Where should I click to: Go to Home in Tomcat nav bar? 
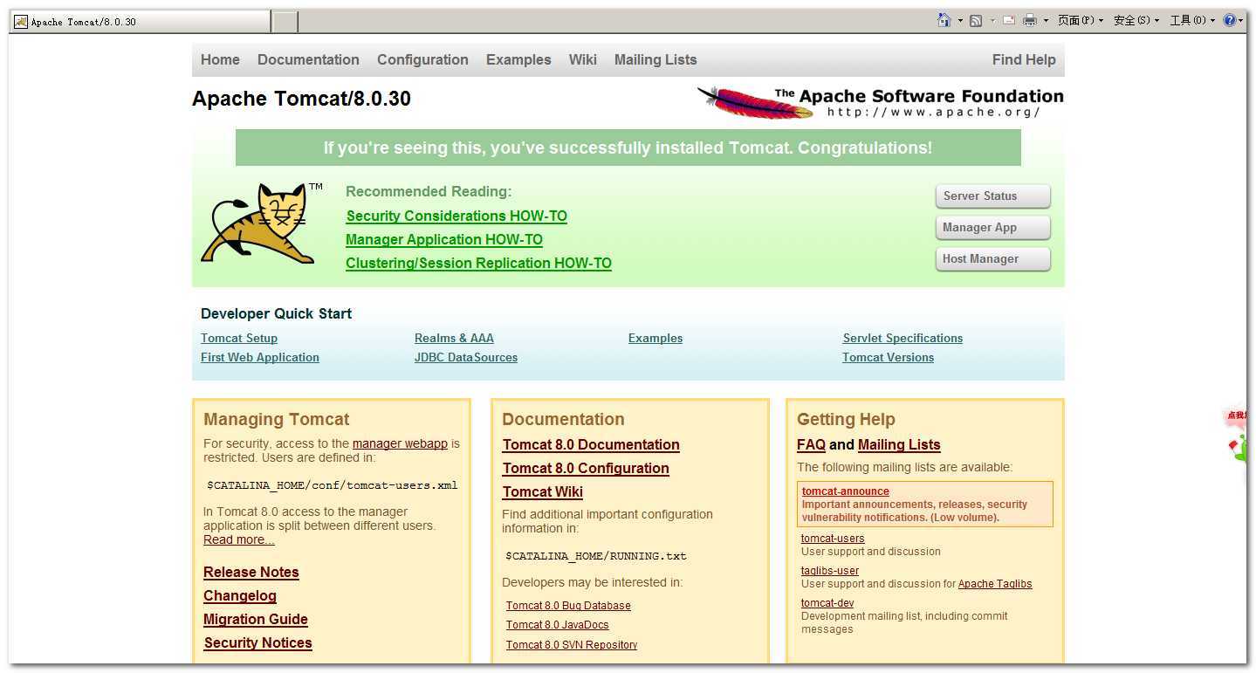220,59
